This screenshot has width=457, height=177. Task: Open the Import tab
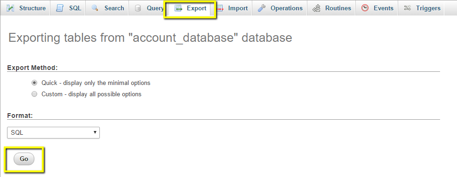click(x=233, y=8)
